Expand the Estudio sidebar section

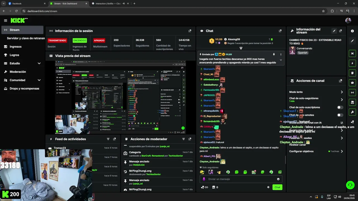pyautogui.click(x=39, y=63)
